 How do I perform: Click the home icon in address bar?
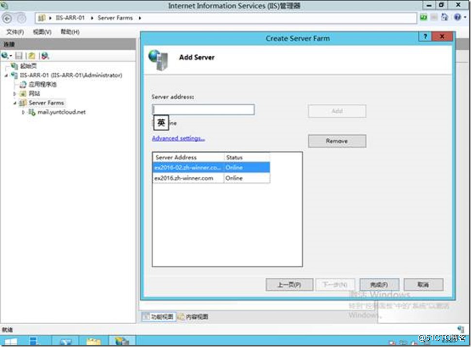pyautogui.click(x=444, y=17)
